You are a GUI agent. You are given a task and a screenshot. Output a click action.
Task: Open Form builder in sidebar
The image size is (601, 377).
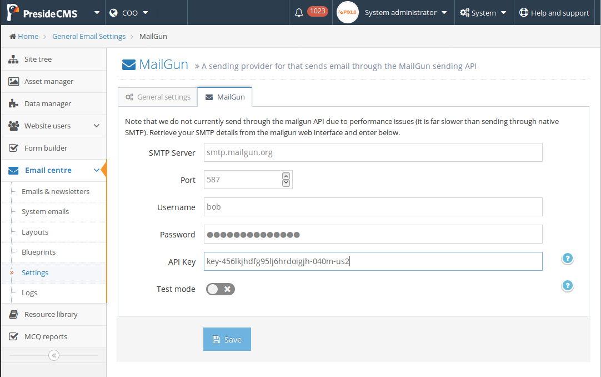tap(54, 148)
